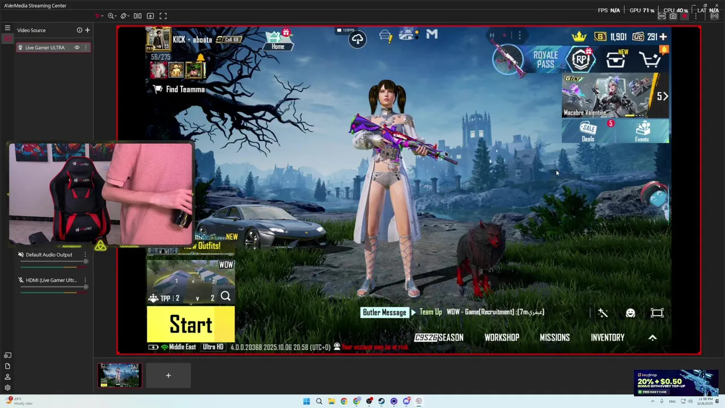Click the M logo icon in game

point(432,35)
